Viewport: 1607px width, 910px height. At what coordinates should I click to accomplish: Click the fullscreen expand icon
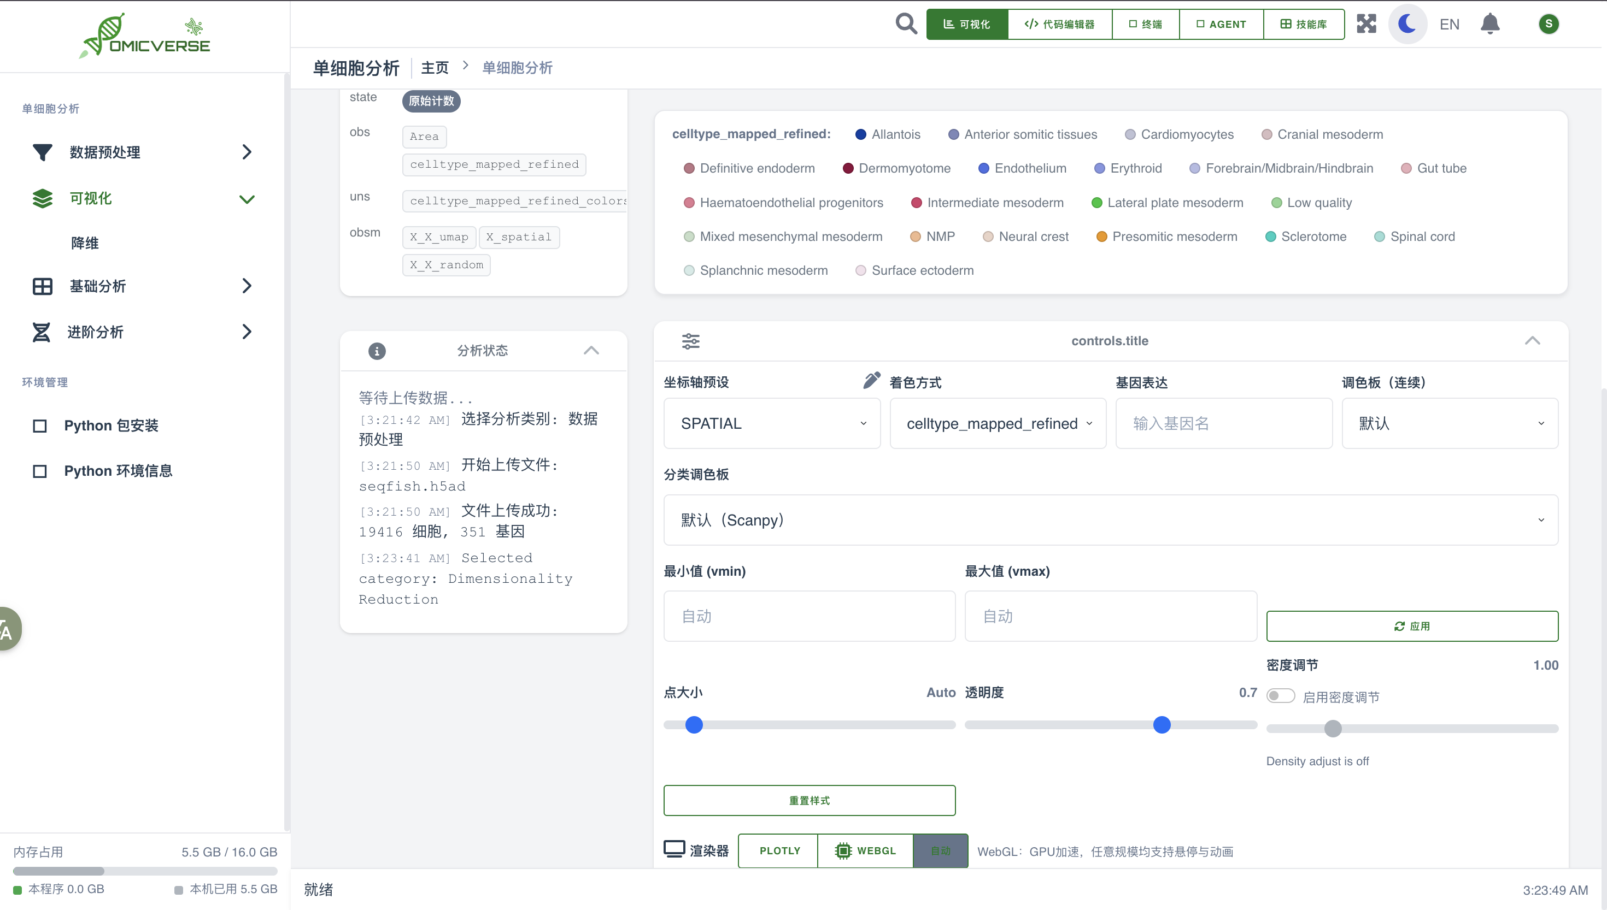point(1366,23)
